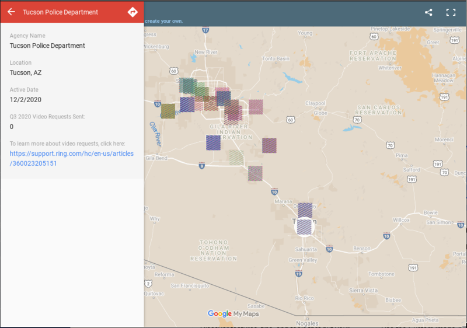This screenshot has width=467, height=328.
Task: Click the Globe town label on map
Action: pos(320,113)
